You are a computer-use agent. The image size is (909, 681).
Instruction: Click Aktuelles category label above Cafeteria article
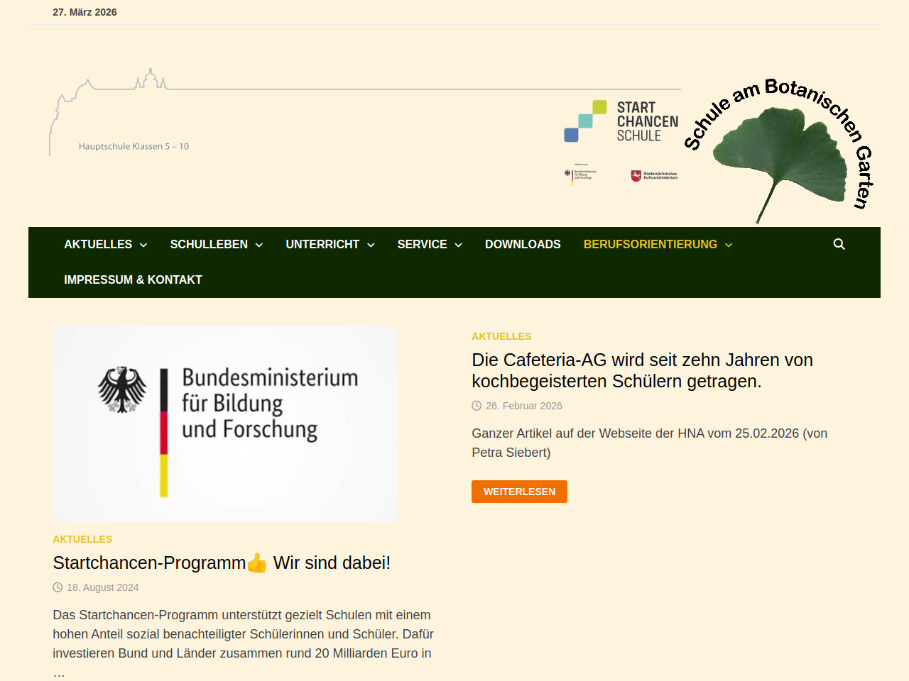click(501, 336)
